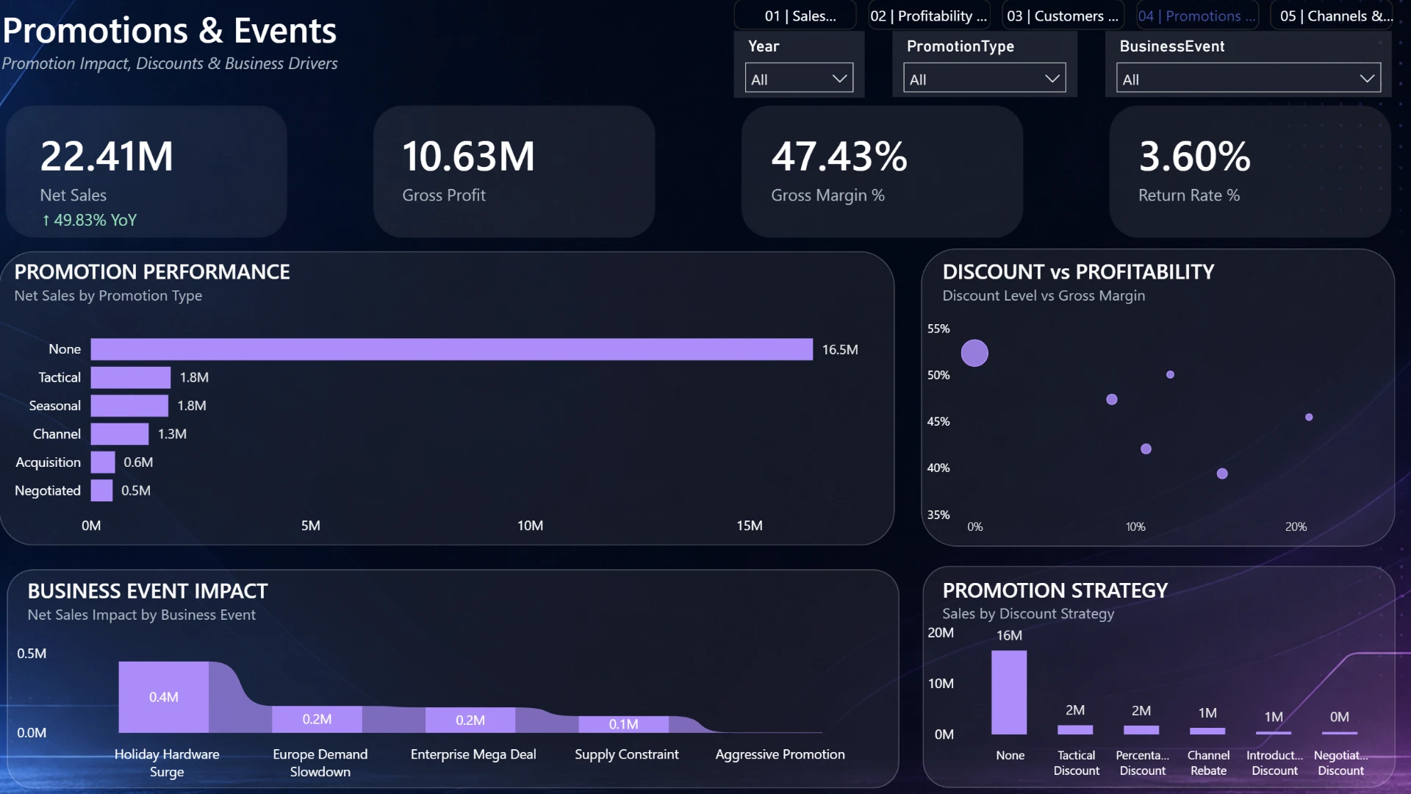Screen dimensions: 1411x794
Task: Click the Promotion Performance chart title
Action: tap(152, 272)
